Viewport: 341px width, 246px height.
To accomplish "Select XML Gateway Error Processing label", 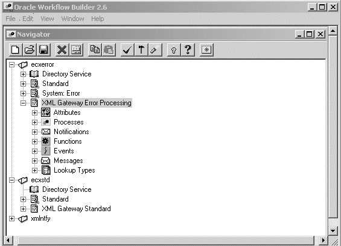I will pos(86,103).
